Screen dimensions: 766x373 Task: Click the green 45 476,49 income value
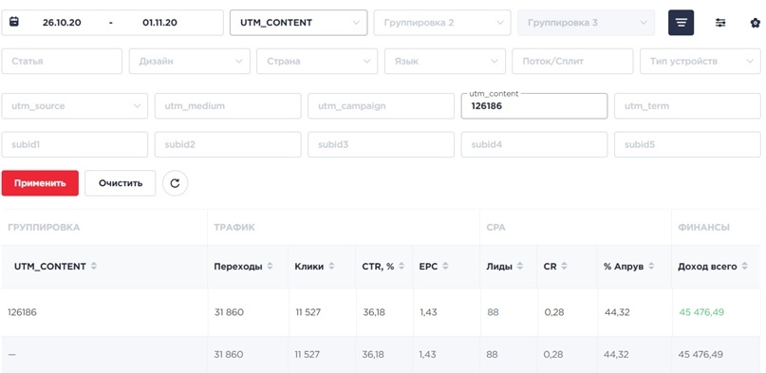click(x=701, y=312)
